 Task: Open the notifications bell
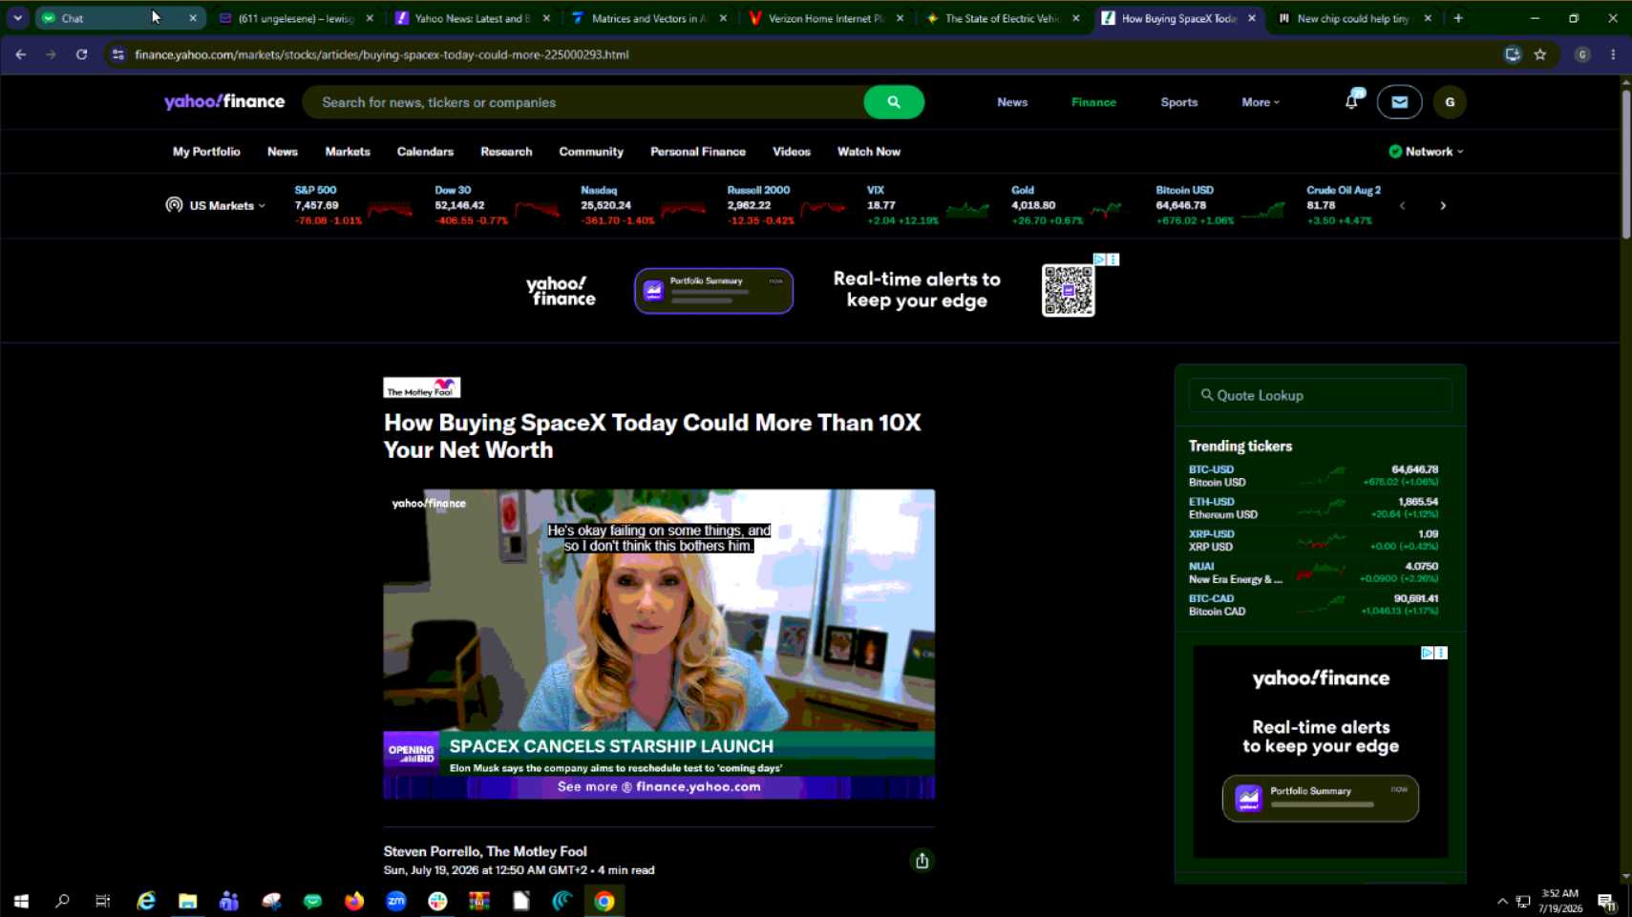tap(1352, 101)
